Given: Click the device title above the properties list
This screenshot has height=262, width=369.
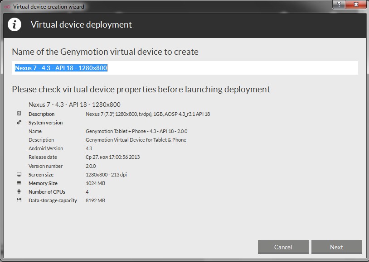Looking at the screenshot, I should [75, 105].
